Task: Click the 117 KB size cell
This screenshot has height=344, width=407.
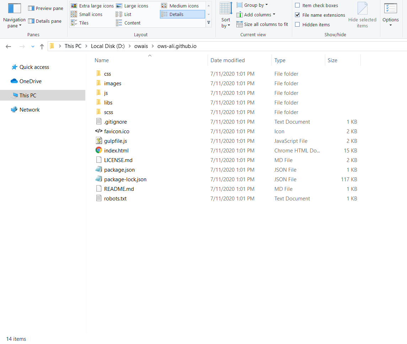Action: click(x=349, y=179)
